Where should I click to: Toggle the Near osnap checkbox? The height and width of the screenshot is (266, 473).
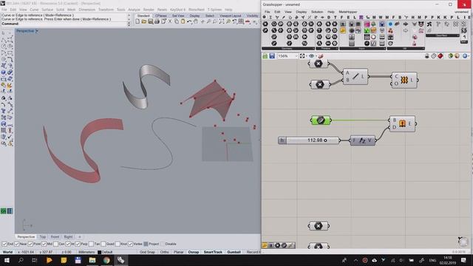coord(17,244)
